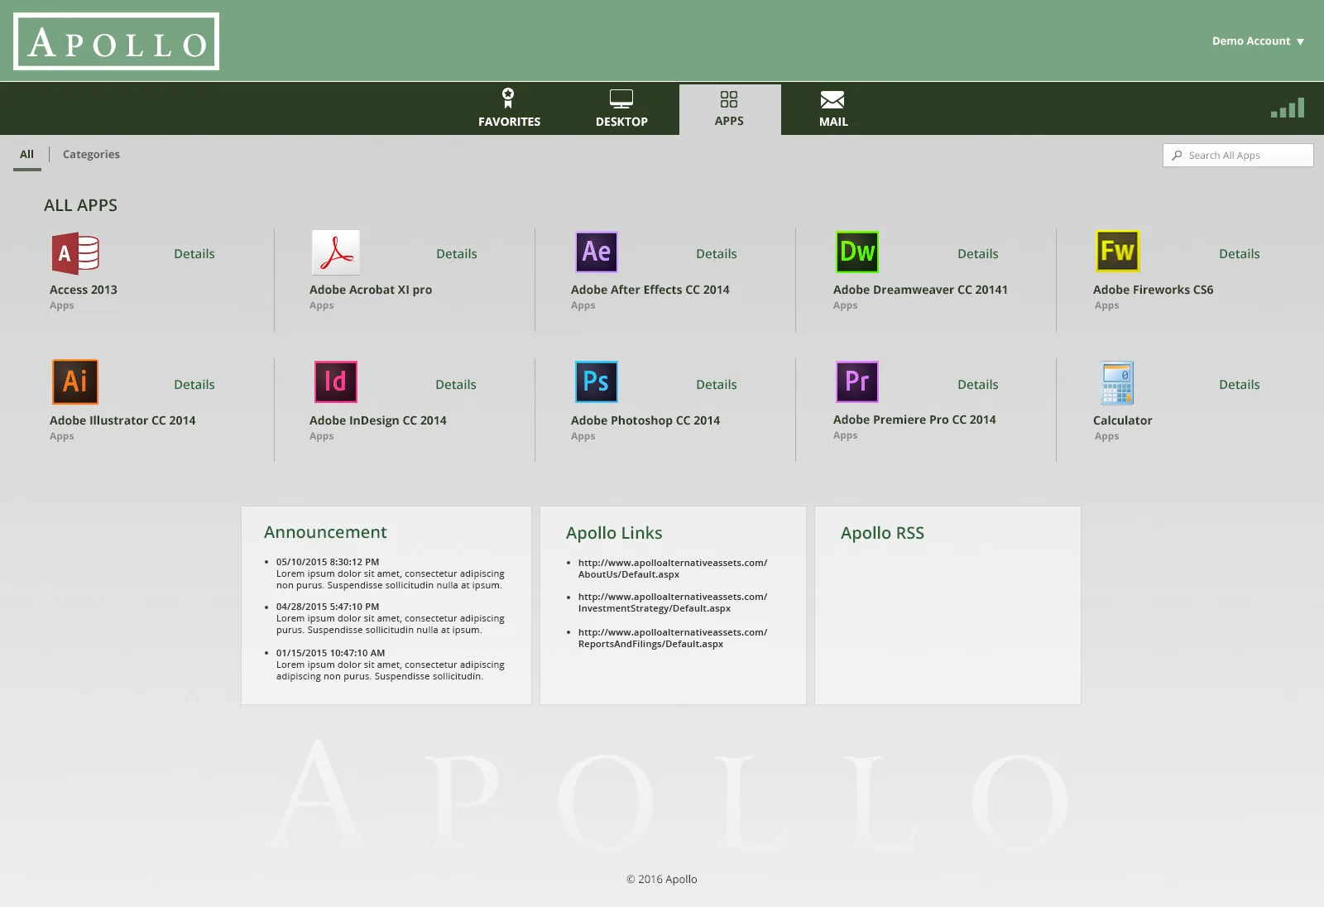
Task: Open the Mail tab
Action: (833, 108)
